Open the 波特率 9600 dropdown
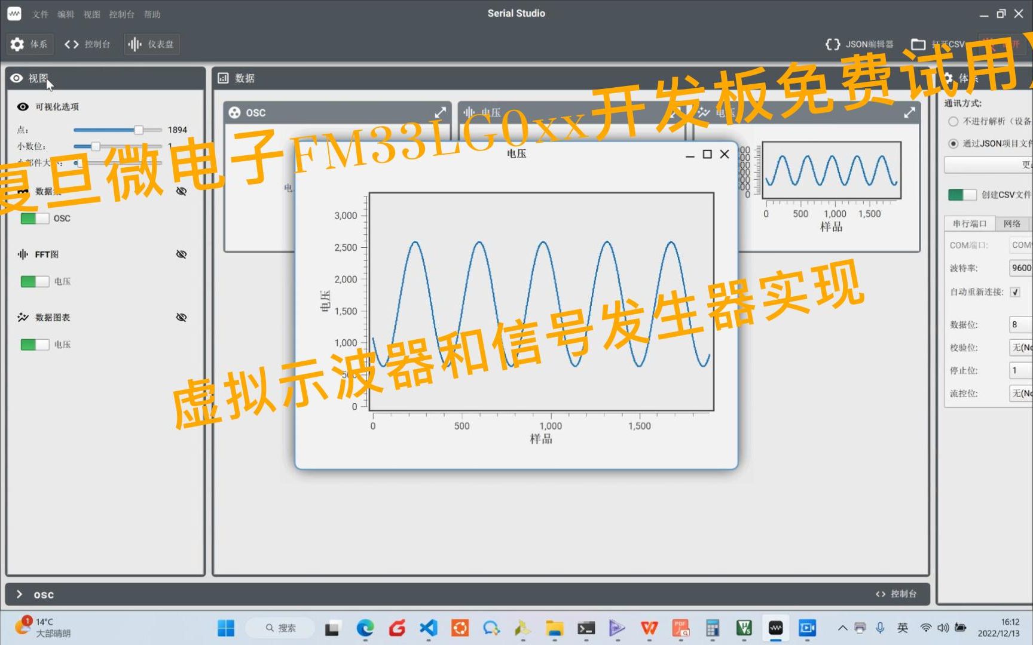The width and height of the screenshot is (1033, 645). coord(1020,268)
